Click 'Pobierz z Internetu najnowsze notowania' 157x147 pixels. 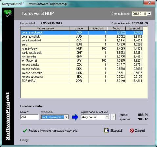(53, 131)
